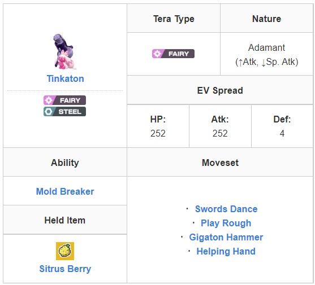Click the Fairy Tera Type badge
This screenshot has width=315, height=285.
point(173,54)
